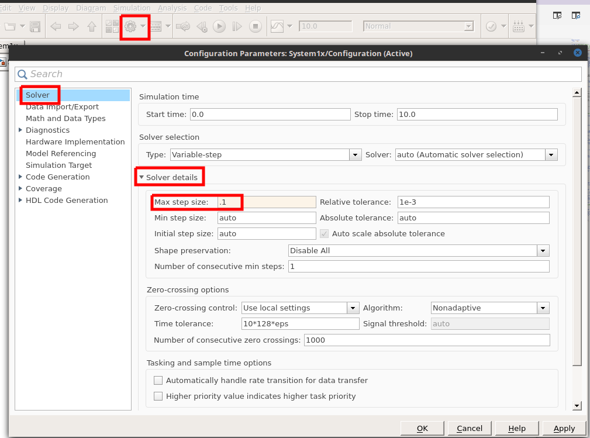The width and height of the screenshot is (590, 438).
Task: Click the save model floppy icon
Action: coord(35,26)
